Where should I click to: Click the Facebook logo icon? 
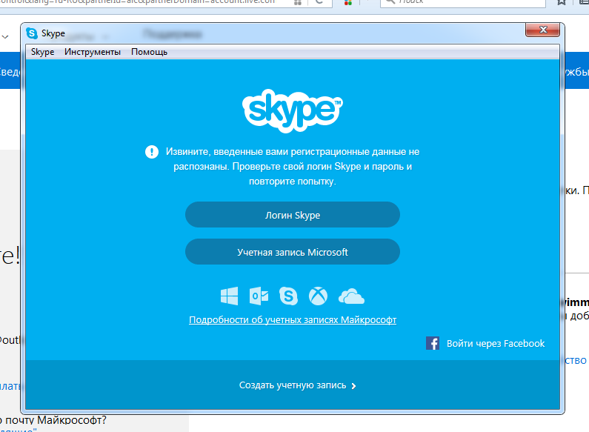pos(433,343)
